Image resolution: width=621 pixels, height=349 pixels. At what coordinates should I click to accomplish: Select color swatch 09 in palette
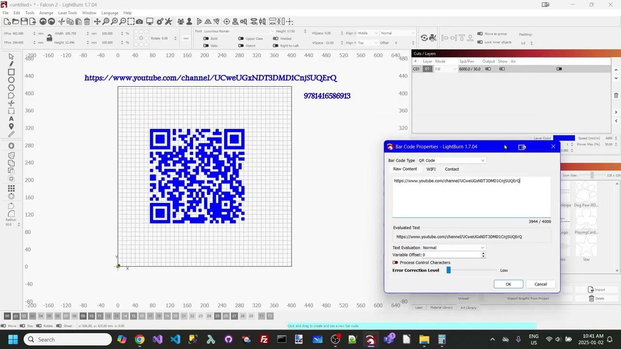tap(82, 316)
